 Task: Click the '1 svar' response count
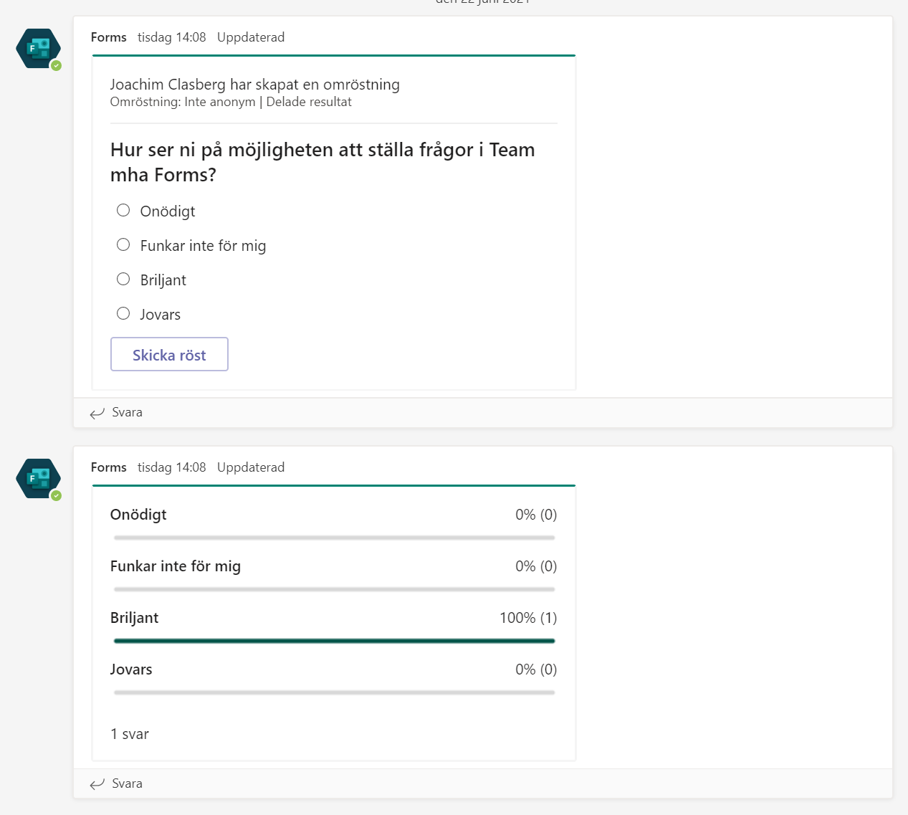(130, 734)
